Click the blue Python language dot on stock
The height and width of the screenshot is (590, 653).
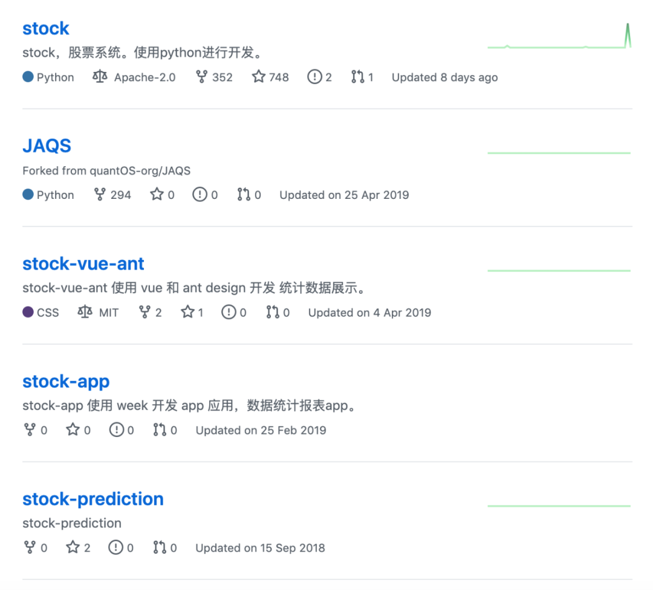click(x=28, y=77)
